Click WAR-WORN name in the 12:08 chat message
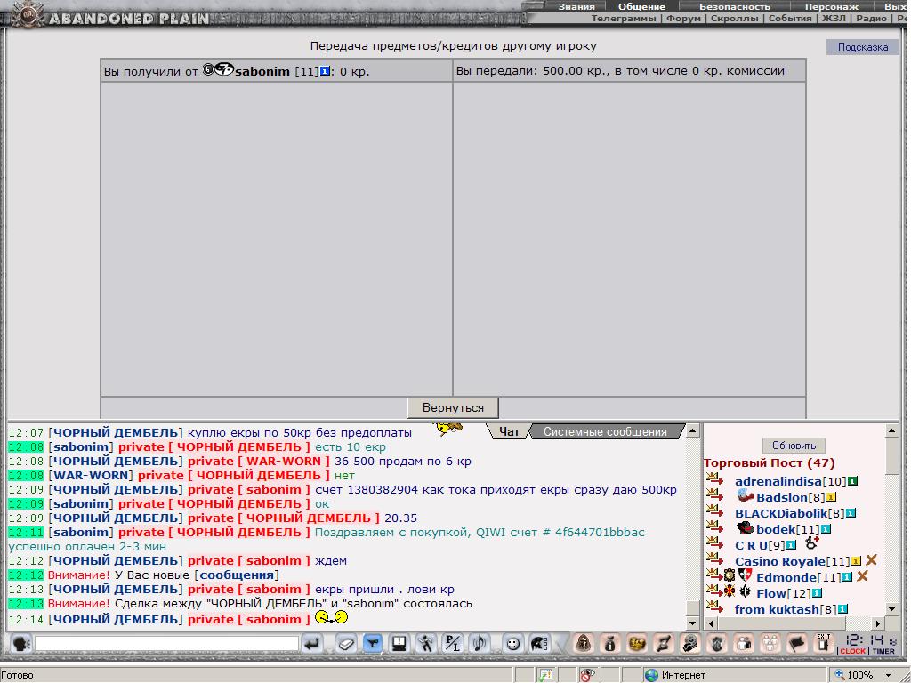 tap(90, 476)
